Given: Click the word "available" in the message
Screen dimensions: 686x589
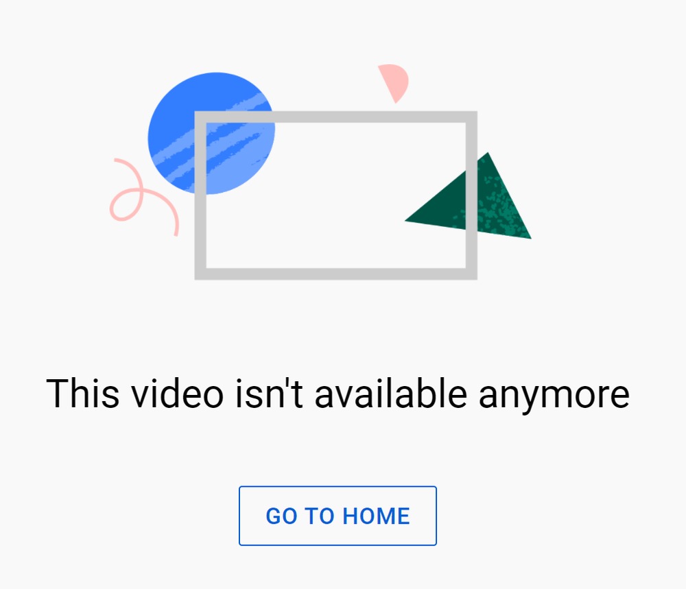Looking at the screenshot, I should click(x=391, y=394).
